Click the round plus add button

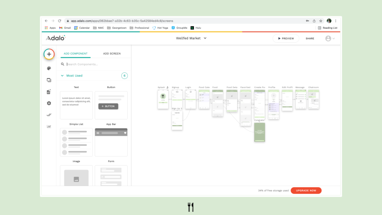point(49,54)
